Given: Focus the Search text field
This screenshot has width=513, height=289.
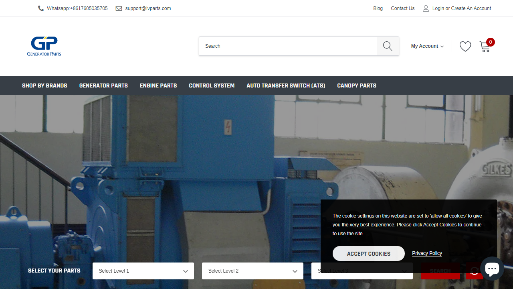Looking at the screenshot, I should (x=288, y=46).
